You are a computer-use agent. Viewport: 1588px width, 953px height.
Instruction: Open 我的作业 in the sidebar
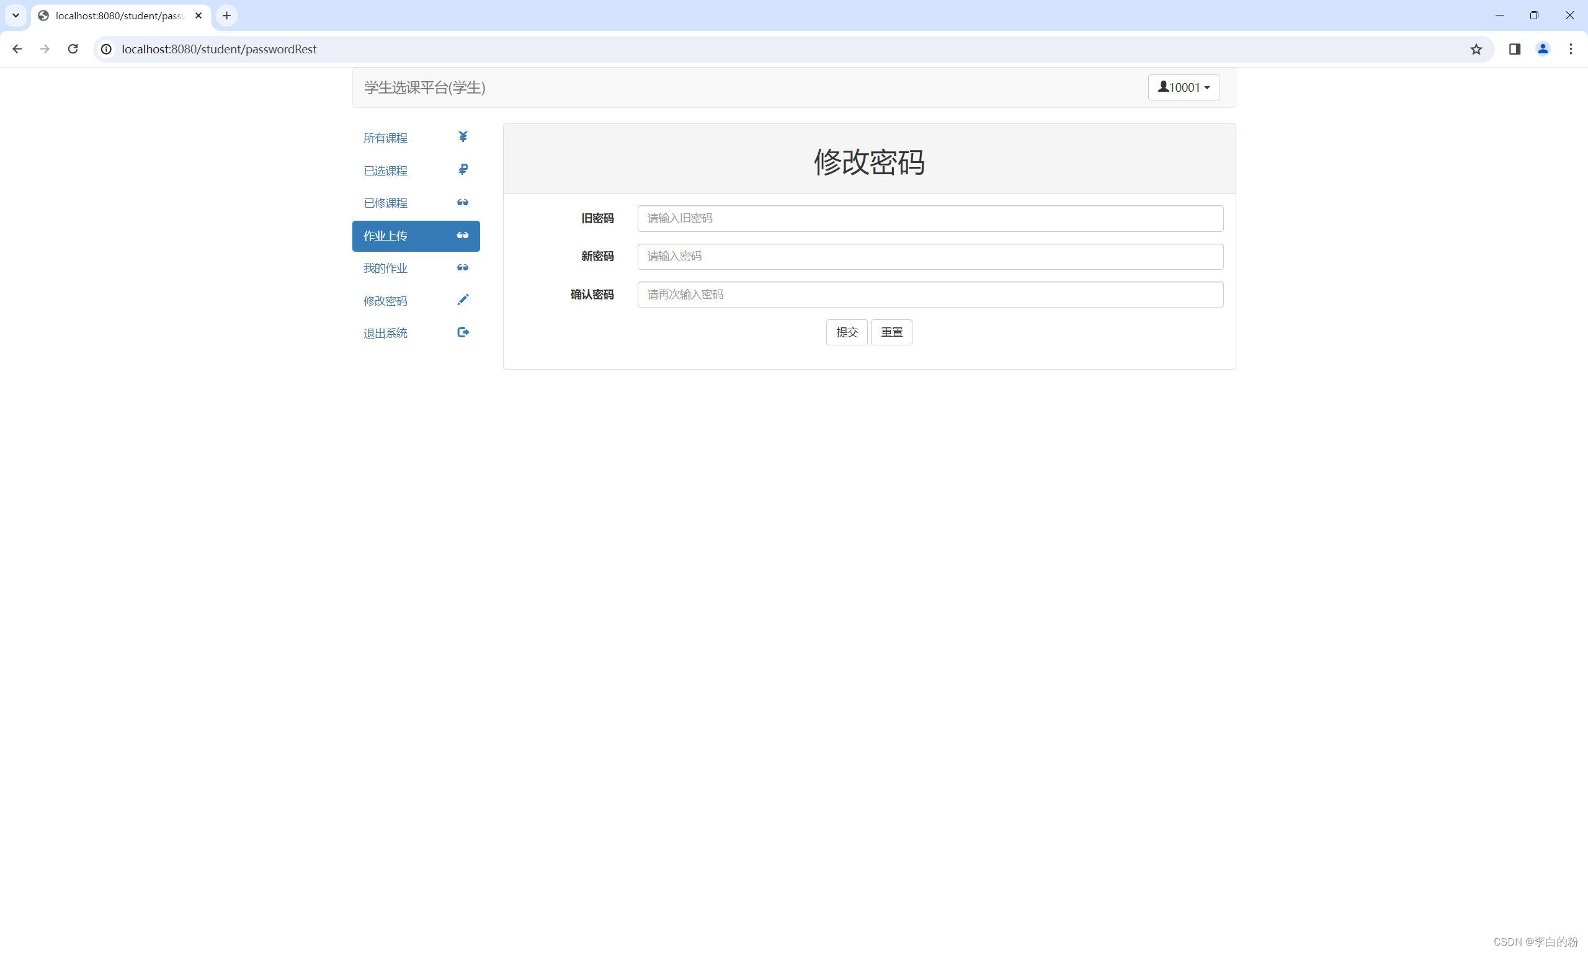(x=416, y=268)
